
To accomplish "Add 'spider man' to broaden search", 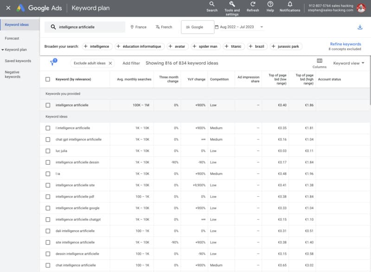I will [x=205, y=46].
